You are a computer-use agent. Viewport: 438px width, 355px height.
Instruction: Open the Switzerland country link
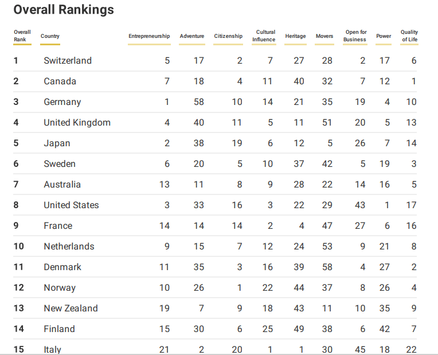pos(68,61)
